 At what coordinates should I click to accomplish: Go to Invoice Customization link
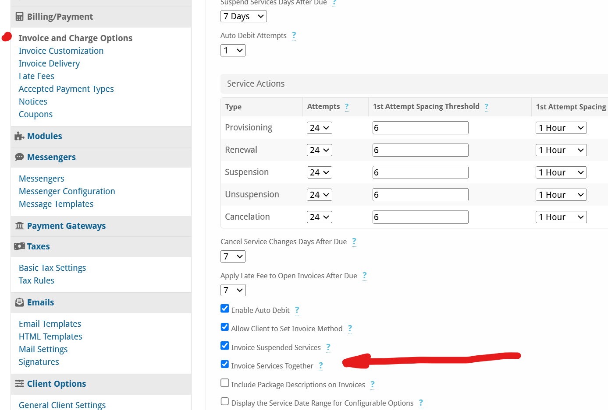pos(61,51)
